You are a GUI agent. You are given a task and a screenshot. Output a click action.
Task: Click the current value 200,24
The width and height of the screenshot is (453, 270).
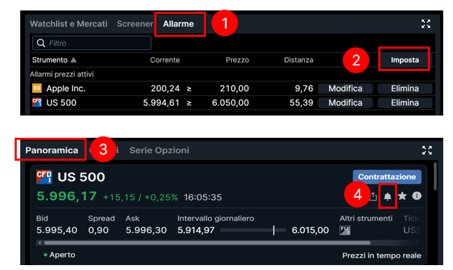(165, 88)
